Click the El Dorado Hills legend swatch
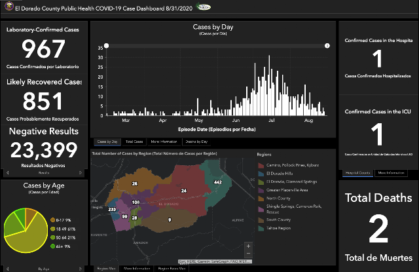The width and height of the screenshot is (419, 272). (x=261, y=174)
